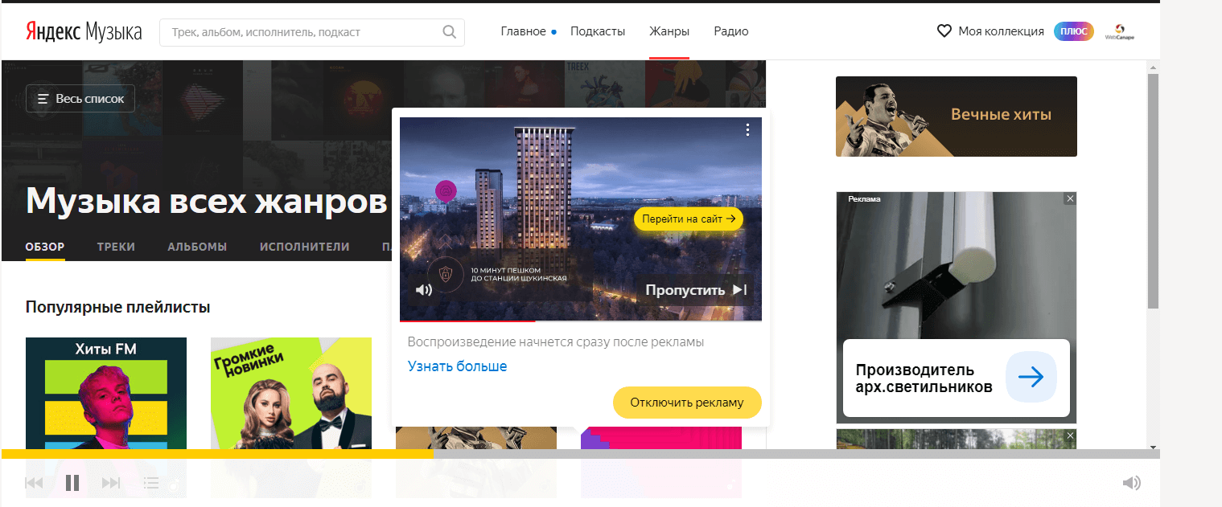Mute the video ad sound
The width and height of the screenshot is (1222, 507).
[423, 290]
